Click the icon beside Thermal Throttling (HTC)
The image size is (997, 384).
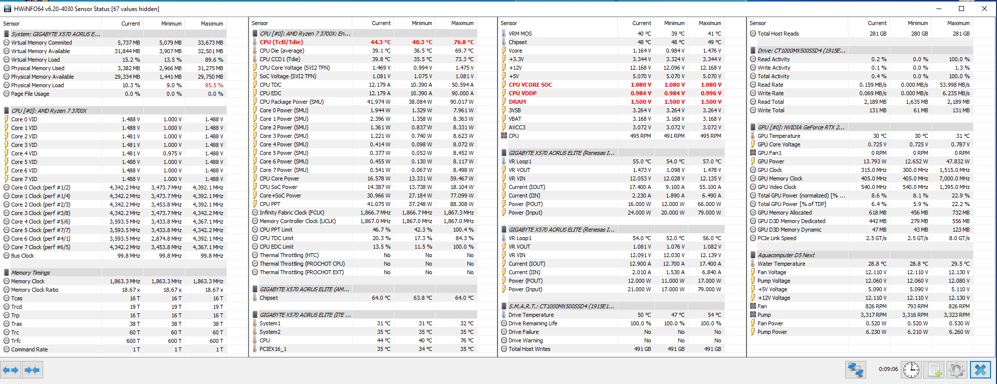coord(255,255)
